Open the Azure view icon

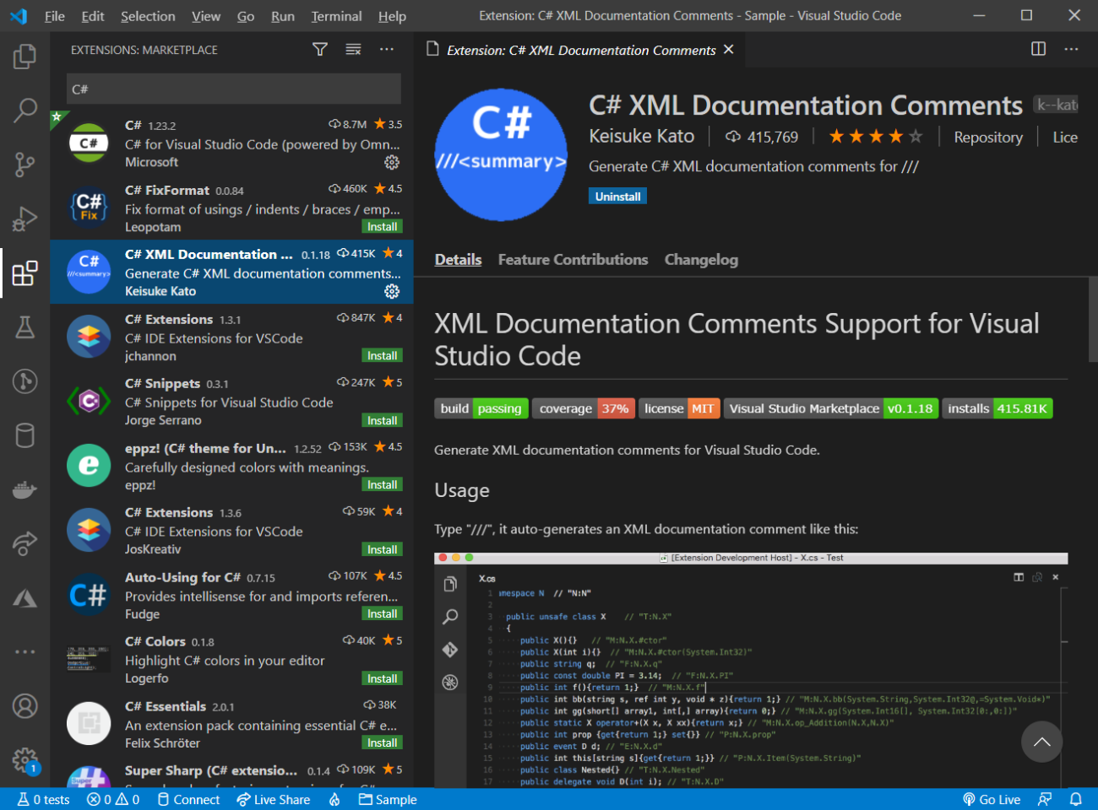tap(24, 598)
